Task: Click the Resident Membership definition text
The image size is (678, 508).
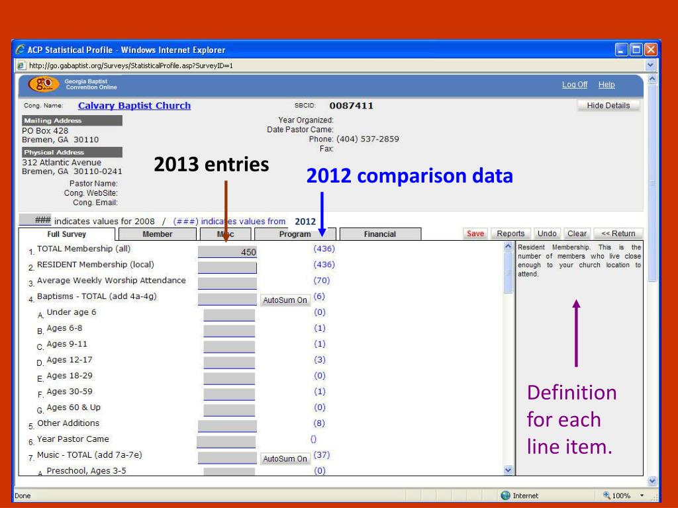Action: pyautogui.click(x=579, y=261)
